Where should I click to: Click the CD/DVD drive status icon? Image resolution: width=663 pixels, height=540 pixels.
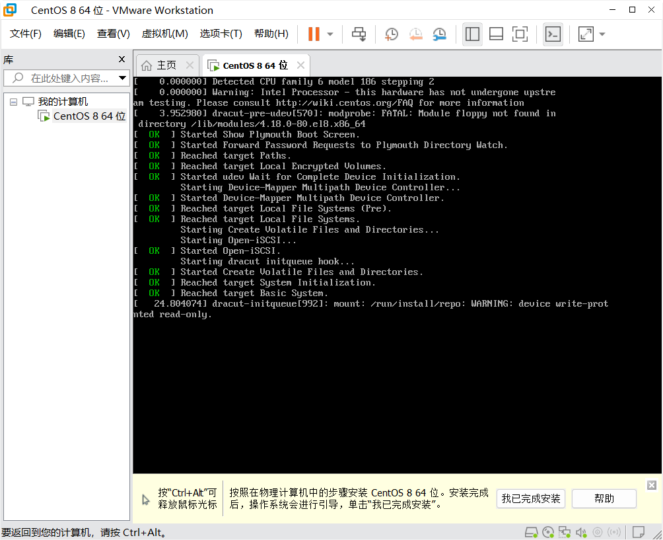pyautogui.click(x=548, y=532)
